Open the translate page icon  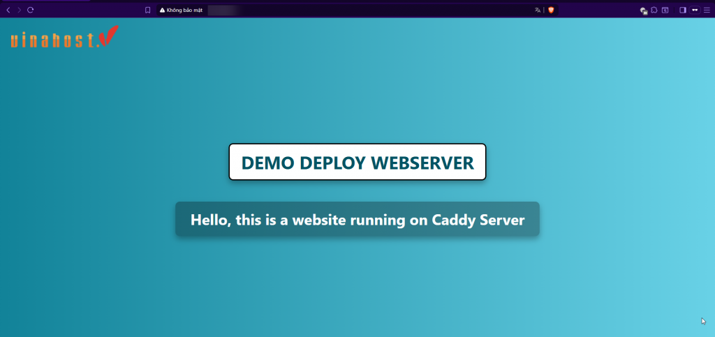(x=538, y=10)
